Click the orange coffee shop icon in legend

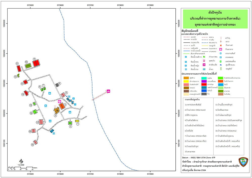point(221,45)
